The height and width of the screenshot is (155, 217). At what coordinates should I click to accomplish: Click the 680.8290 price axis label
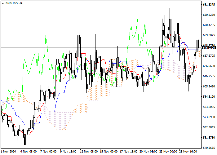(209, 15)
